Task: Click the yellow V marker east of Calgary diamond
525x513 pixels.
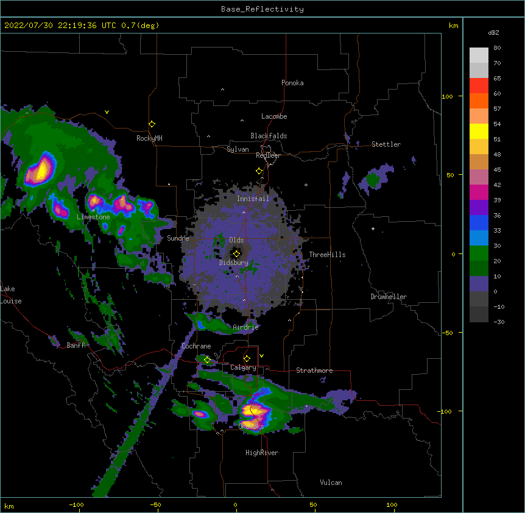Action: [x=261, y=356]
